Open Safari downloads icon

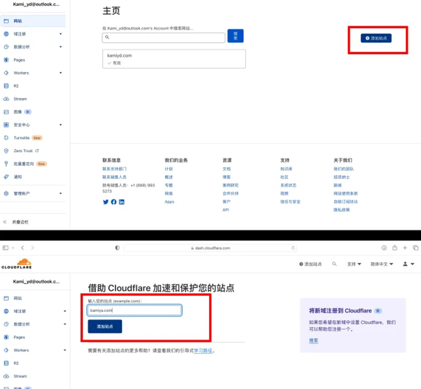[384, 248]
